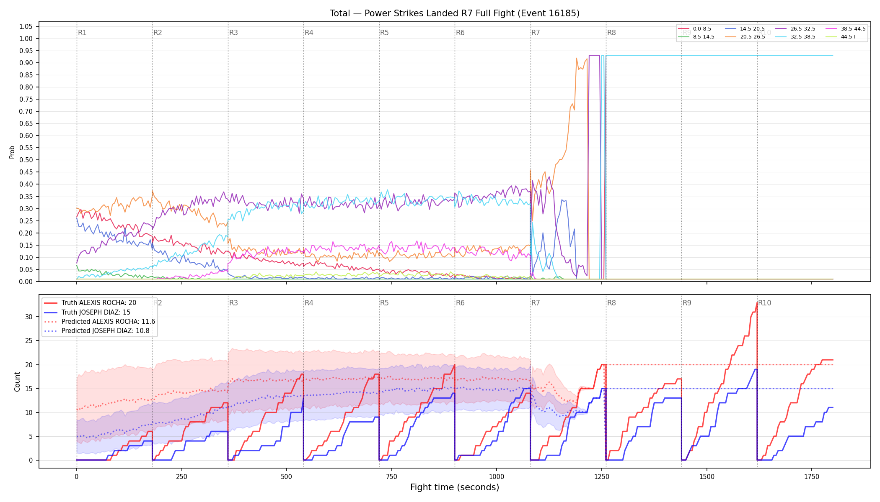Click the R9 round label in bottom chart
This screenshot has width=880, height=502.
click(x=687, y=303)
